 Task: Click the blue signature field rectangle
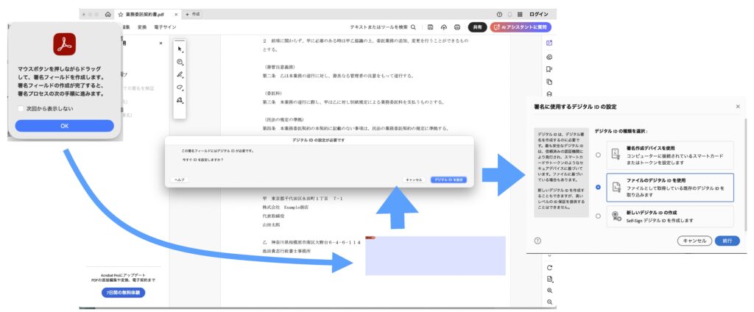pos(434,255)
